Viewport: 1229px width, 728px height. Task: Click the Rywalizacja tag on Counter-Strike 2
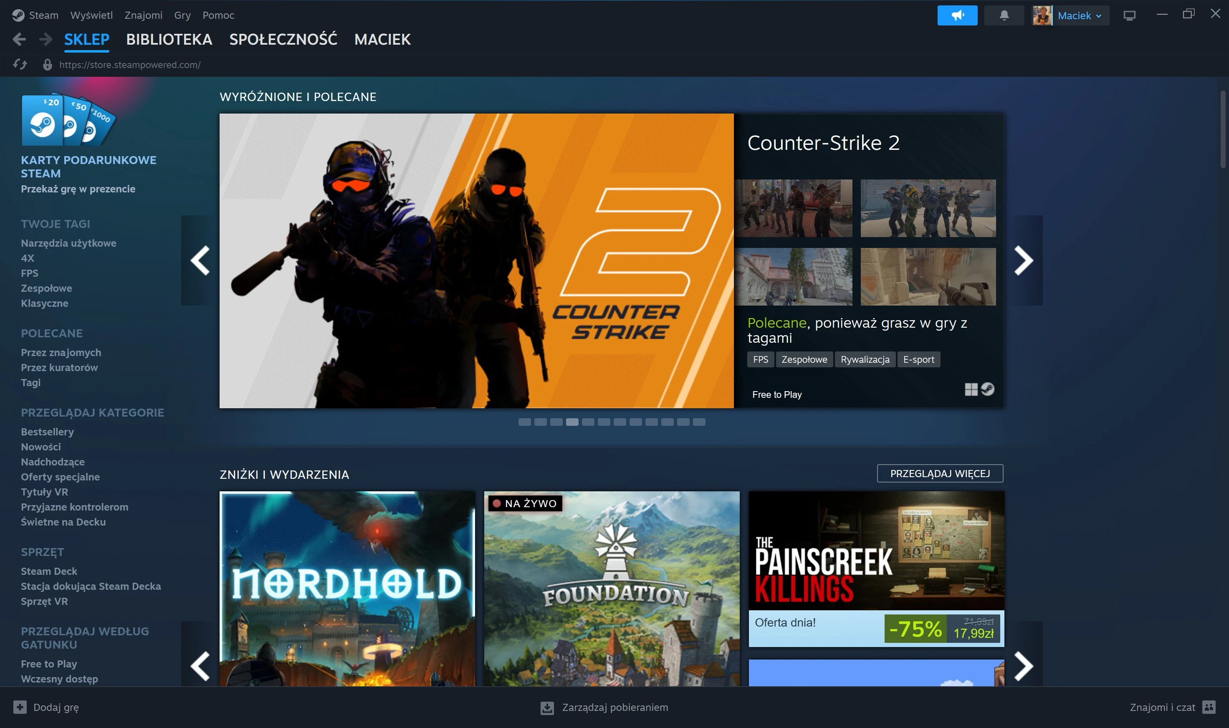[x=865, y=359]
